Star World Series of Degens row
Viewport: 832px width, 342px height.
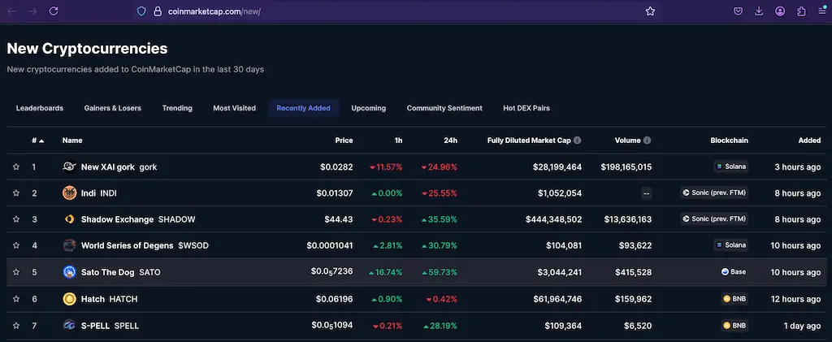pos(16,245)
